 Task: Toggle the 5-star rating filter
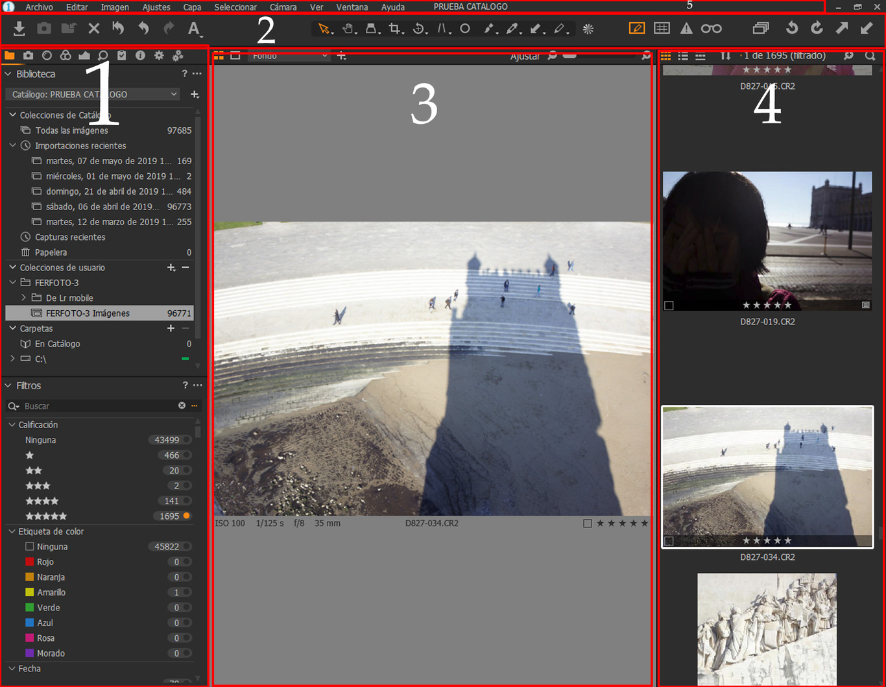(186, 516)
